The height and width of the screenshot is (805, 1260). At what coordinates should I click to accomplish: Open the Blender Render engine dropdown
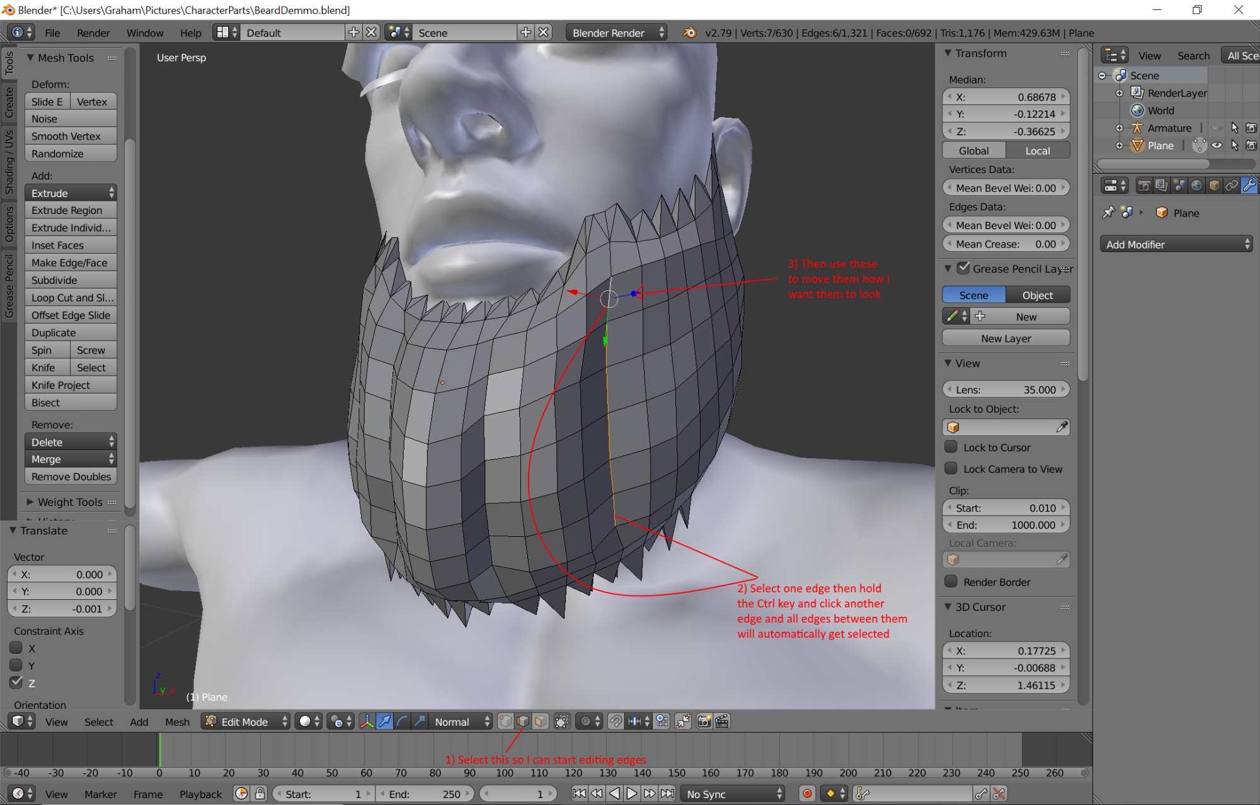[x=616, y=33]
